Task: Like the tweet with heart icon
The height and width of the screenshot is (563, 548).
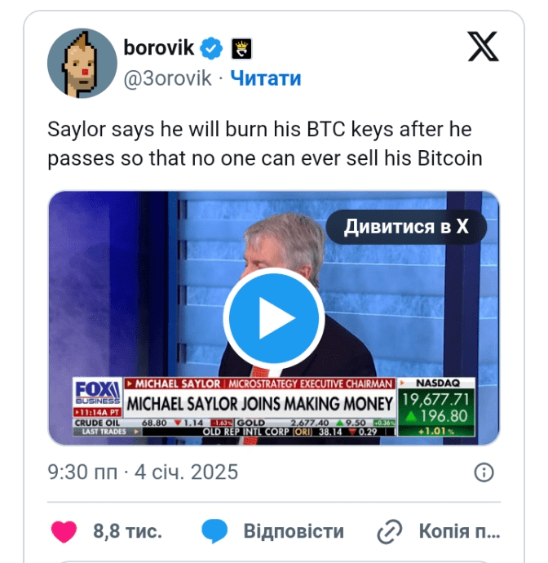Action: pos(64,531)
